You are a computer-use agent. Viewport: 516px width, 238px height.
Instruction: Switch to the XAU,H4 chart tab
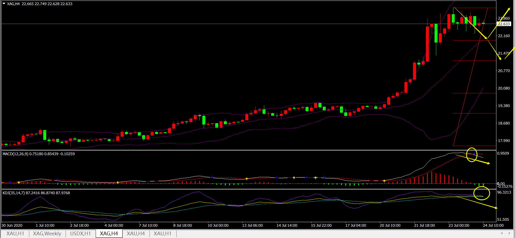[136, 234]
